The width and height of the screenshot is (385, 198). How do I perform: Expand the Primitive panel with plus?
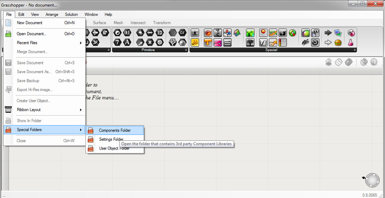(186, 50)
